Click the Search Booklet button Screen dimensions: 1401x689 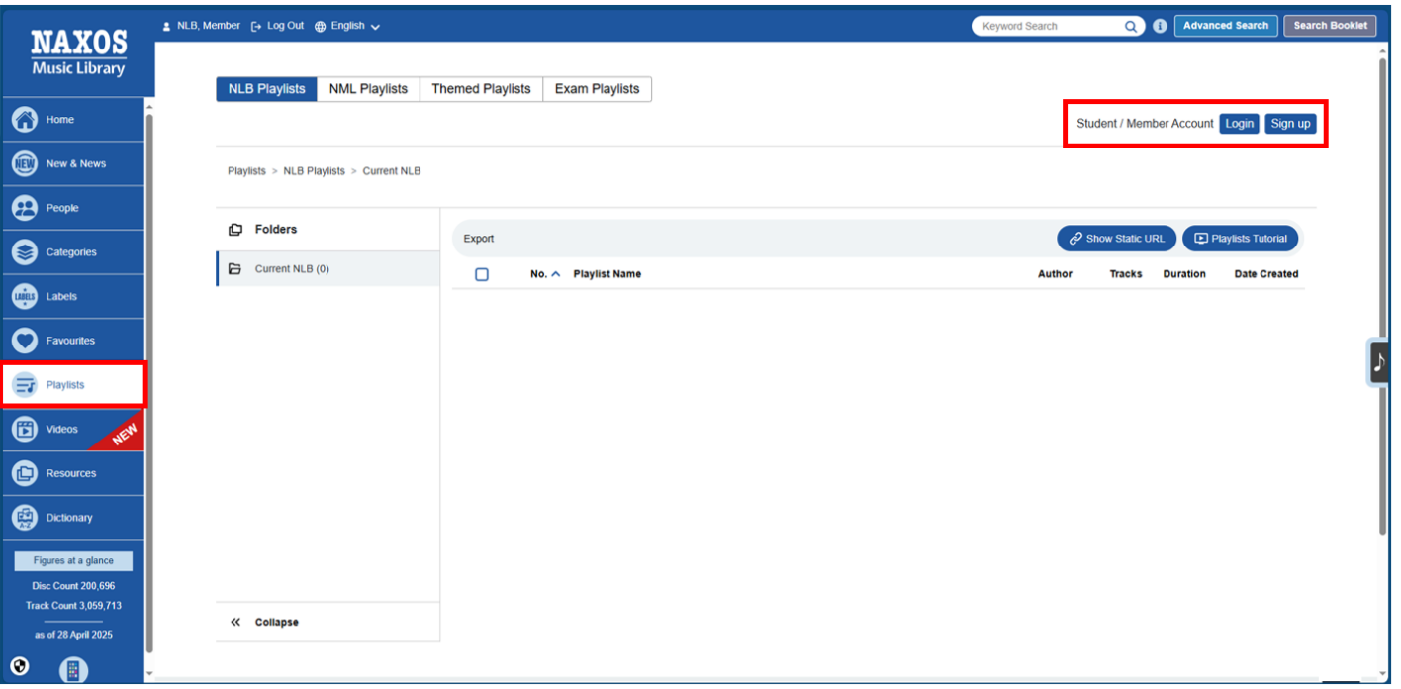(x=1330, y=26)
